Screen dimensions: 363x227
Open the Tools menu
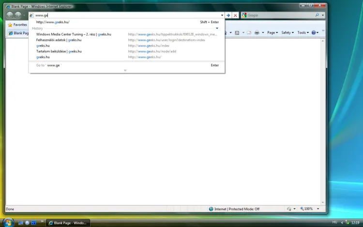303,33
